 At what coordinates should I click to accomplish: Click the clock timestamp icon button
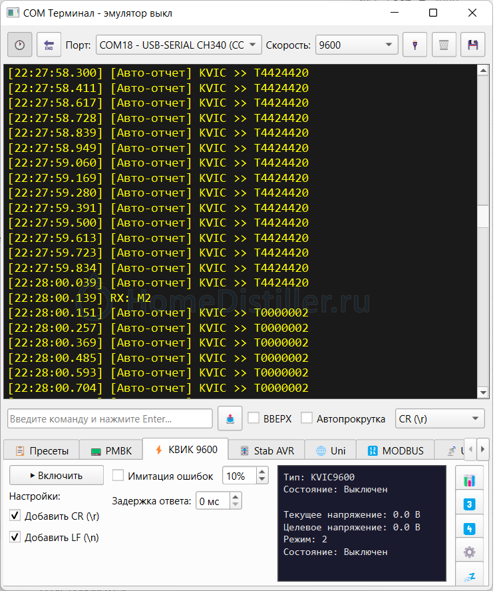click(x=19, y=45)
